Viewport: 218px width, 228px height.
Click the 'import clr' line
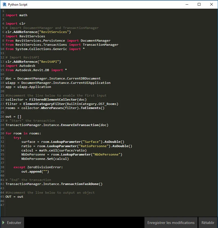[x=15, y=24]
